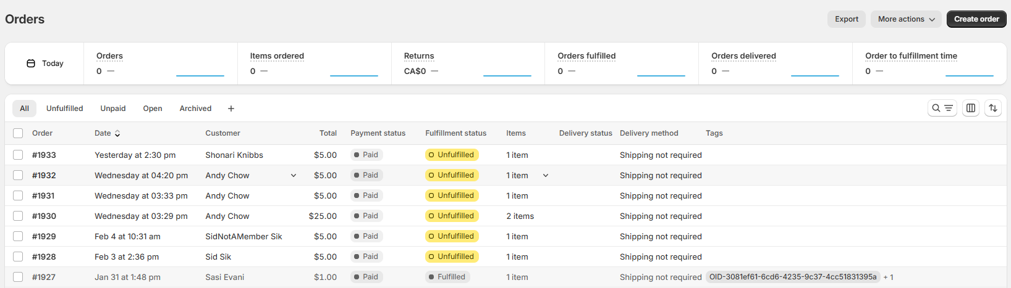Viewport: 1011px width, 288px height.
Task: Toggle the select all orders checkbox
Action: (x=18, y=133)
